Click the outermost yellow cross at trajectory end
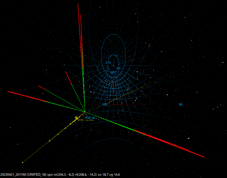 click(x=22, y=163)
